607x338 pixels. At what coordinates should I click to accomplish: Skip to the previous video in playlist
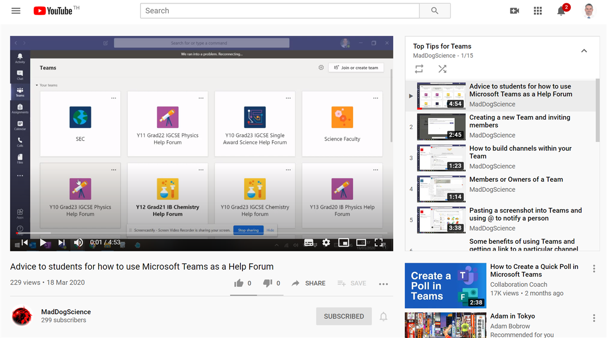coord(25,243)
